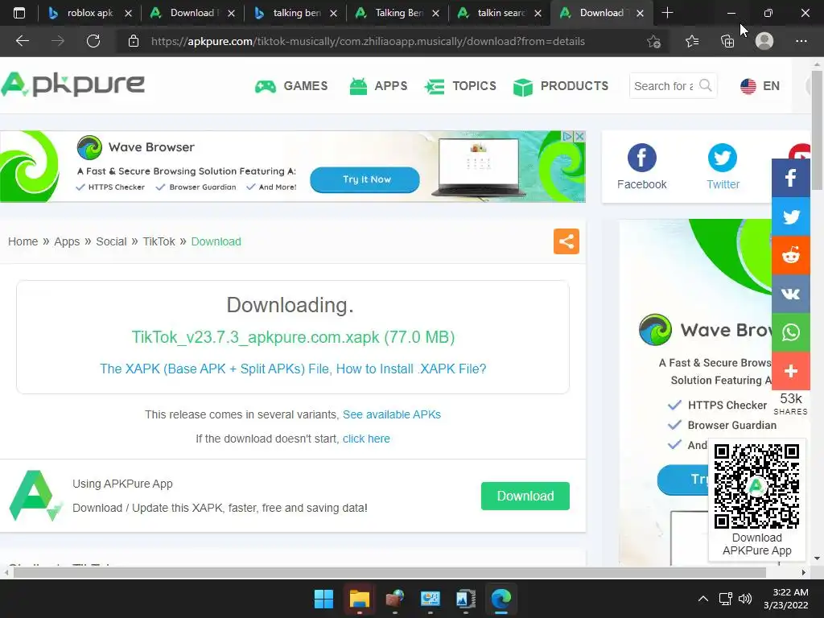824x618 pixels.
Task: Open the PRODUCTS menu
Action: coord(561,85)
